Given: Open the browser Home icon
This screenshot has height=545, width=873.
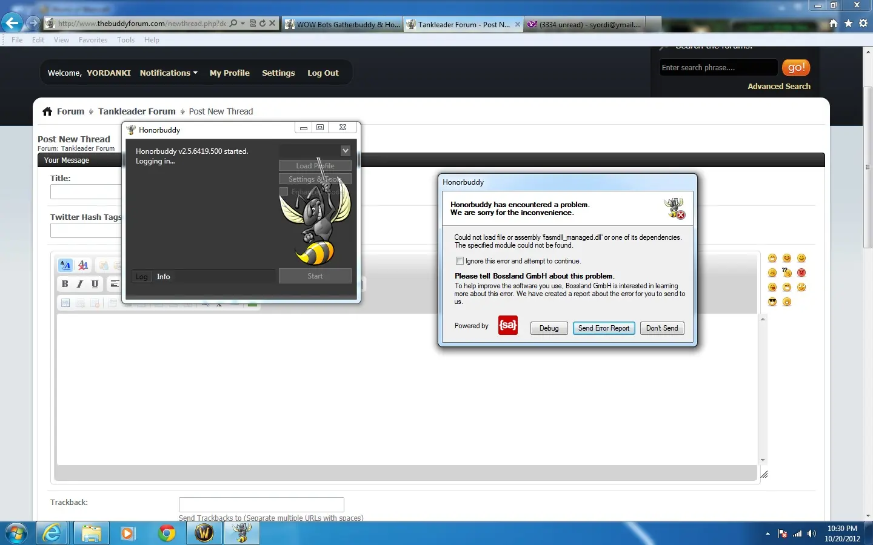Looking at the screenshot, I should (x=834, y=24).
